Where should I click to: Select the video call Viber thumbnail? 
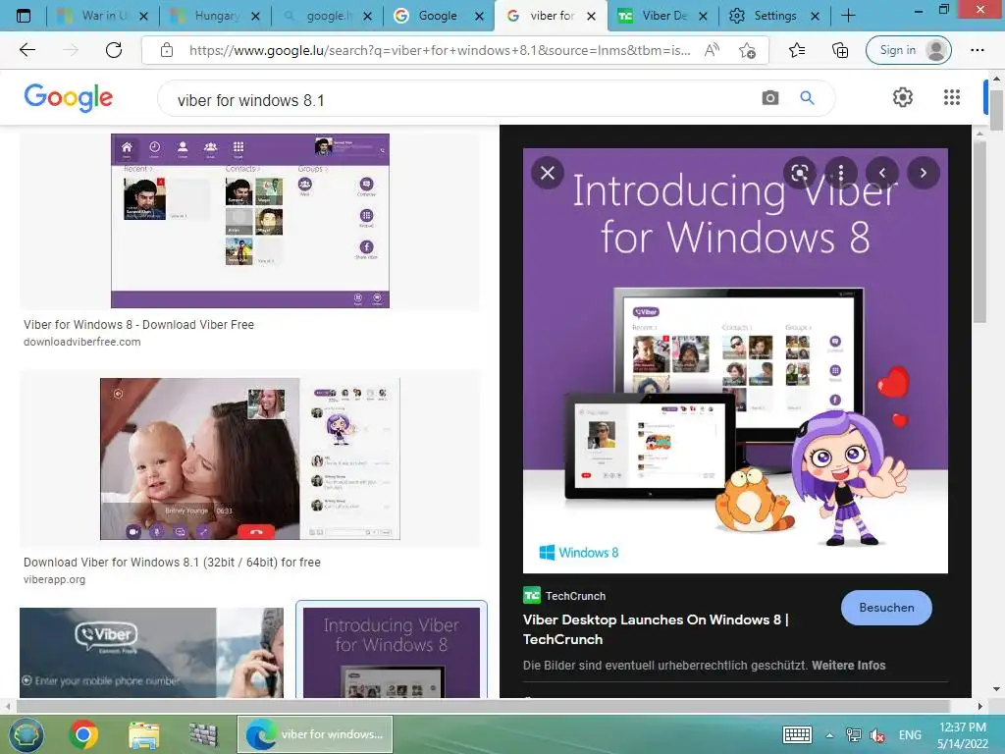tap(250, 458)
